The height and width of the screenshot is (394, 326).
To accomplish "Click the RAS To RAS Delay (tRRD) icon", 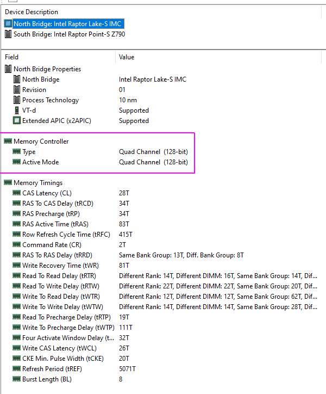I will (16, 255).
